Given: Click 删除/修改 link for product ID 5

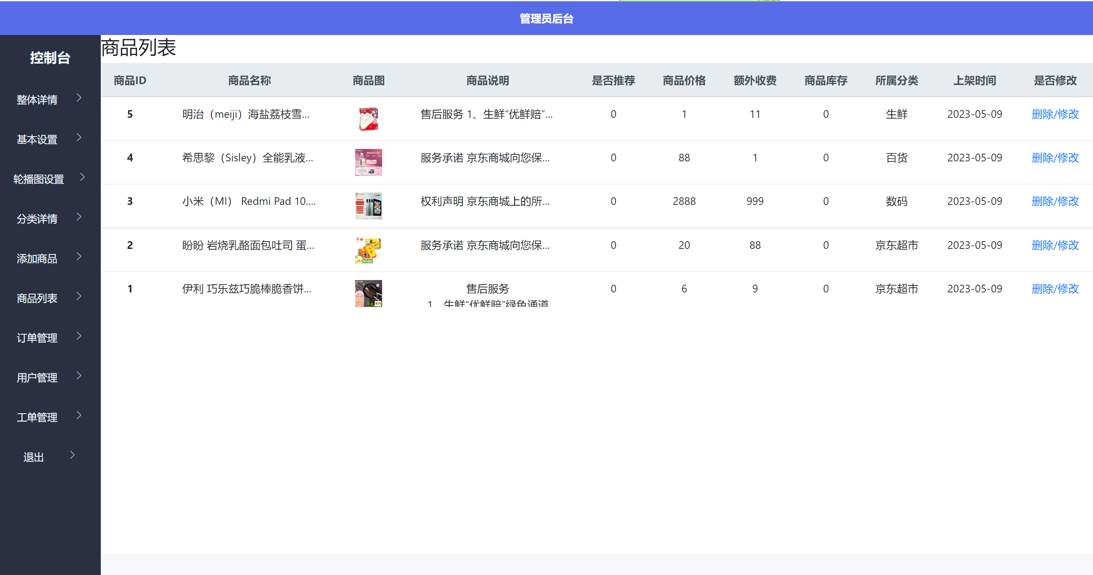Looking at the screenshot, I should [x=1055, y=114].
